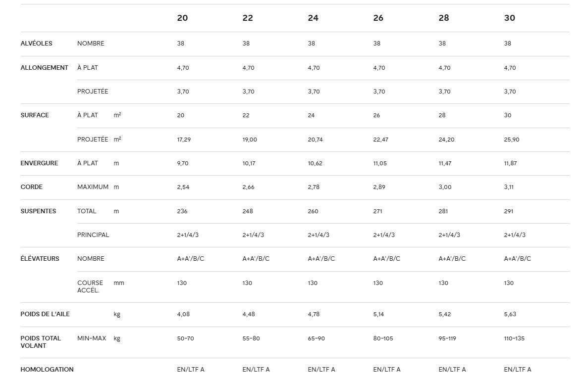This screenshot has width=582, height=380.
Task: Select the 4,08 wing weight value
Action: [x=183, y=314]
